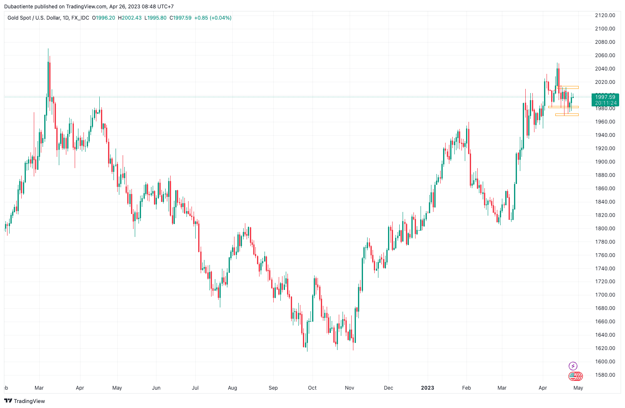Click the Aug label on the time axis

(232, 388)
